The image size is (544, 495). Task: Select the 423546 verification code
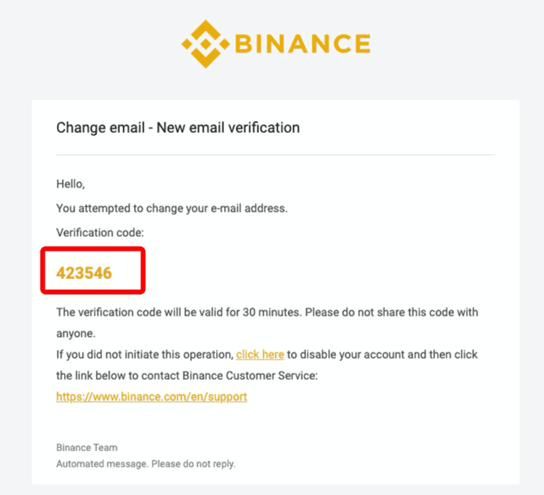[x=84, y=273]
